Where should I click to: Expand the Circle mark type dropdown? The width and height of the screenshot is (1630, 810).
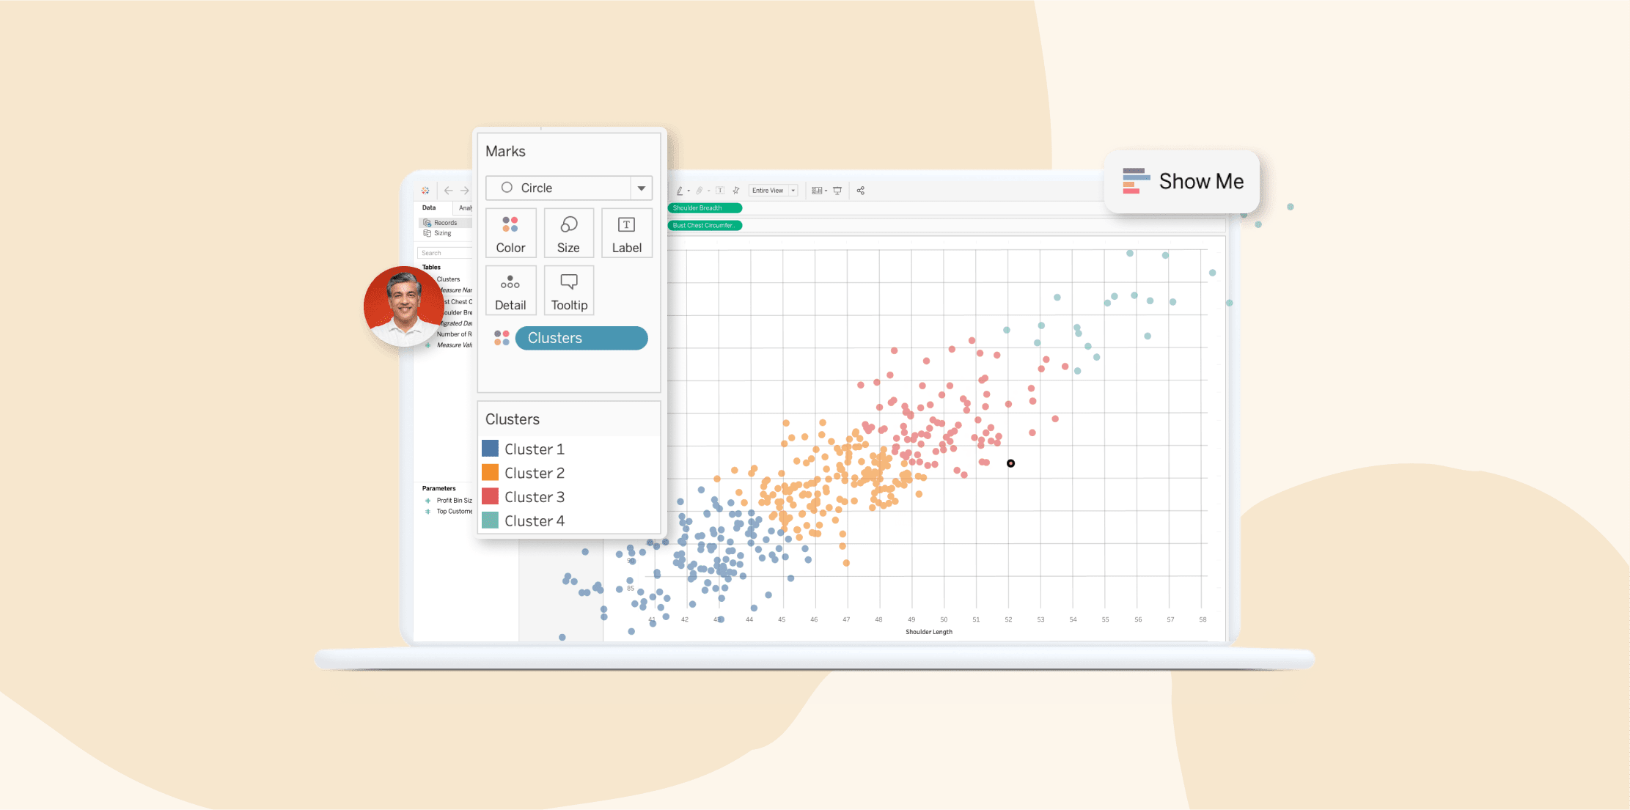641,188
